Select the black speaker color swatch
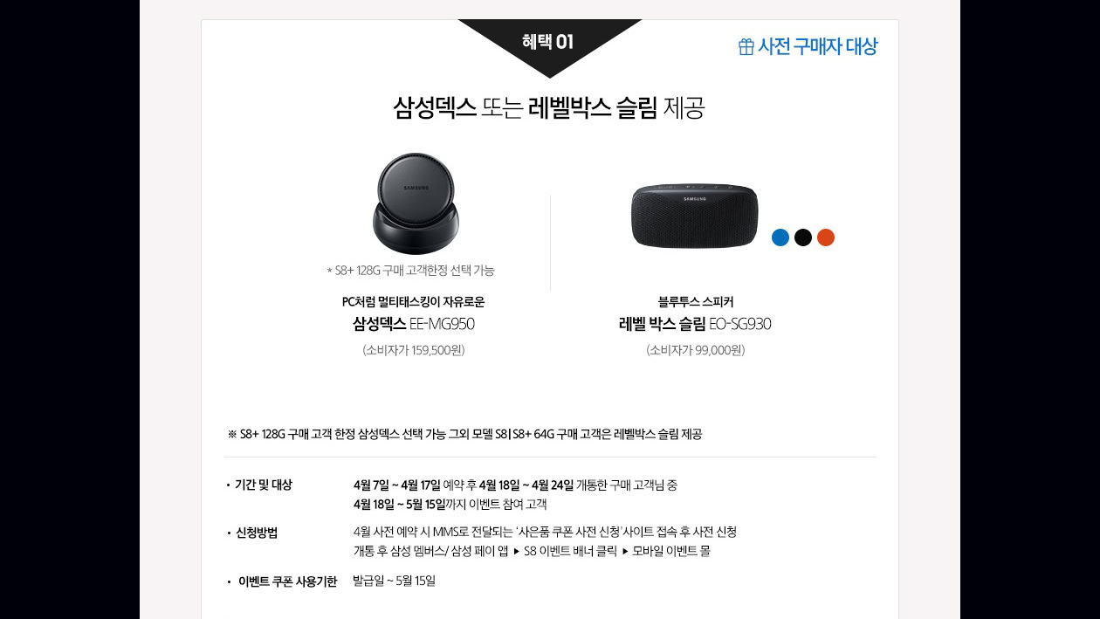 point(803,237)
